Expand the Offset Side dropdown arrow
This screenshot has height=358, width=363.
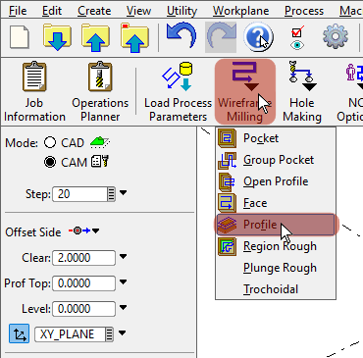(95, 231)
